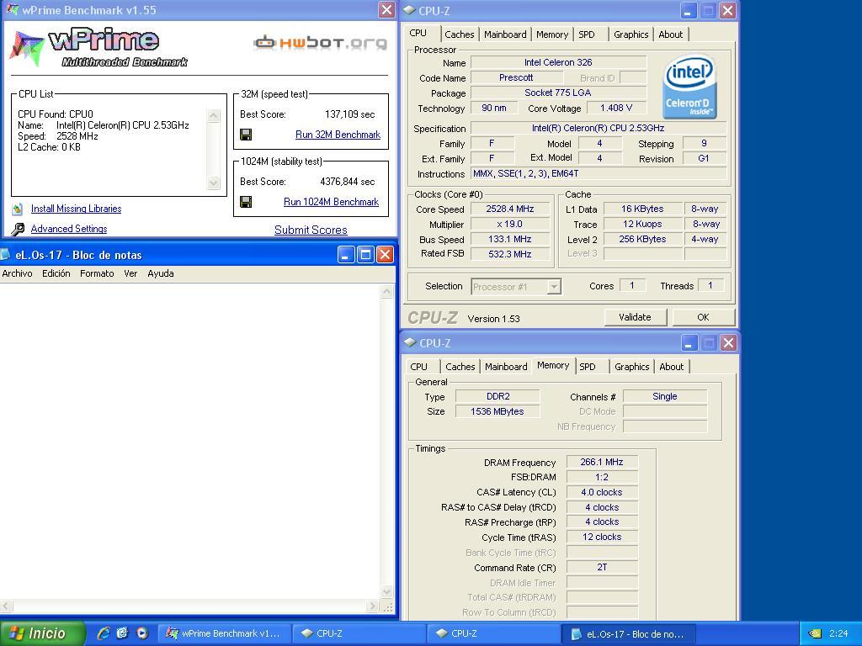Open the Ayuda menu in Notepad
The image size is (862, 646).
[x=161, y=273]
